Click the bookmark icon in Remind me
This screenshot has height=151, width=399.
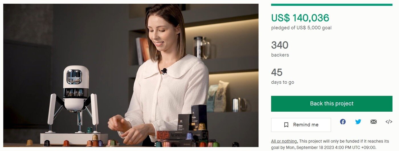pyautogui.click(x=286, y=125)
